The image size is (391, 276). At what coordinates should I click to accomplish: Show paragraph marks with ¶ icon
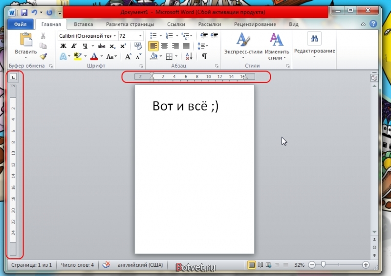[204, 56]
